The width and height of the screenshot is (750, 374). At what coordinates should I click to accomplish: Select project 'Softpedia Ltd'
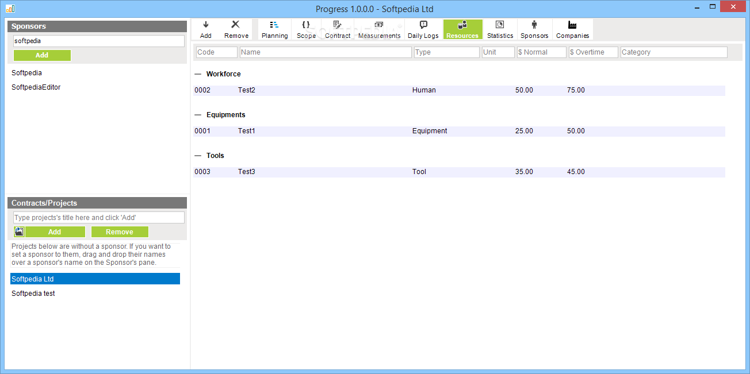(x=95, y=279)
